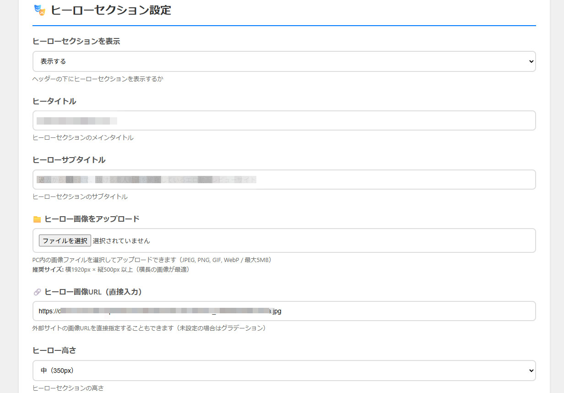Screen dimensions: 564x393
Task: Click the folder icon beside ヒーロー画像をアップロード
Action: 37,219
